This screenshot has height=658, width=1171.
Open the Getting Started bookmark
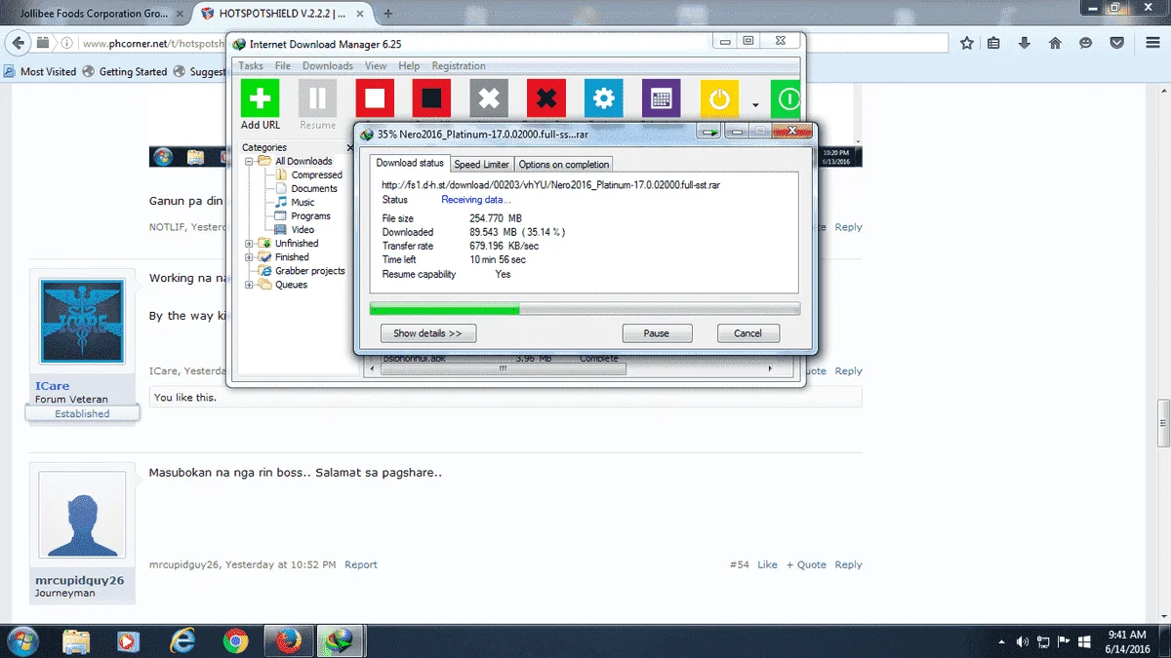point(125,71)
